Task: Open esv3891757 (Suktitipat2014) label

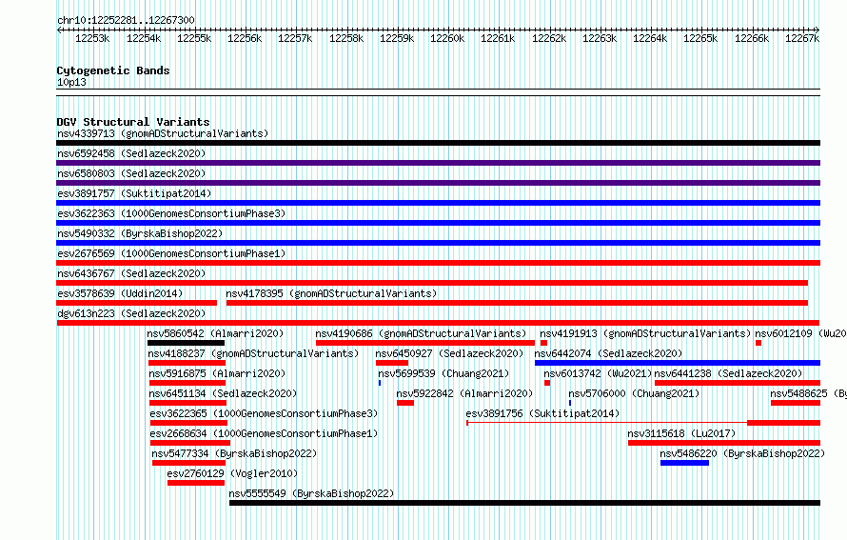Action: coord(134,193)
